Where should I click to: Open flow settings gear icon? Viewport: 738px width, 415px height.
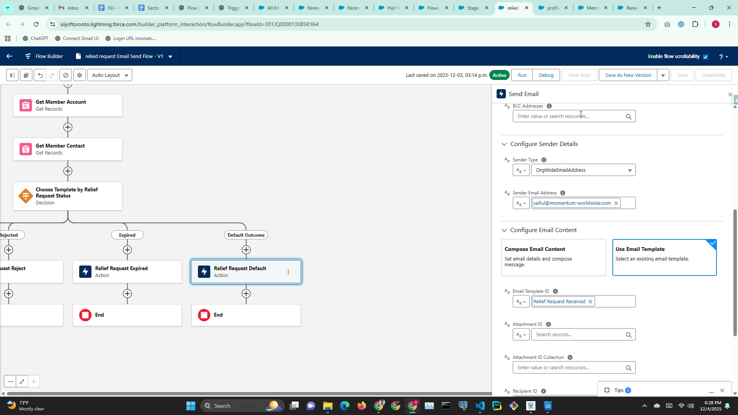pyautogui.click(x=80, y=75)
